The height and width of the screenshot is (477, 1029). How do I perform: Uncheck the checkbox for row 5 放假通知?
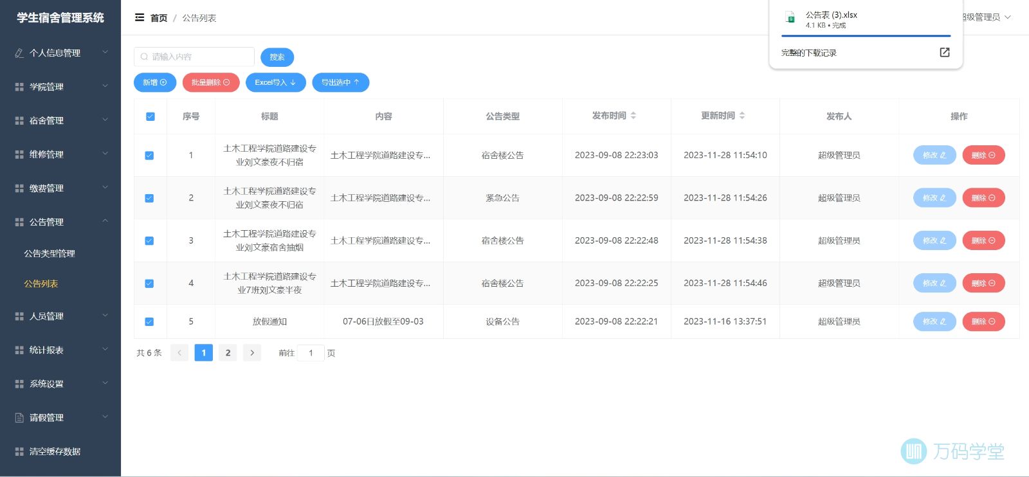(x=149, y=322)
